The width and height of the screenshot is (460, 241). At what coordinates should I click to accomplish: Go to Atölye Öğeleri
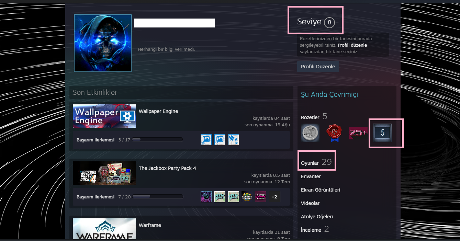pyautogui.click(x=317, y=217)
